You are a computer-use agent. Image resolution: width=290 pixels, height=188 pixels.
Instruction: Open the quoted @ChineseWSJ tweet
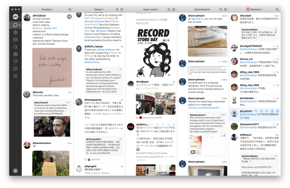pyautogui.click(x=104, y=146)
